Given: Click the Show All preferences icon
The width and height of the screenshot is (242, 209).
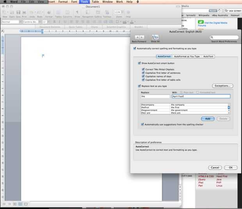Looking at the screenshot, I should point(155,38).
